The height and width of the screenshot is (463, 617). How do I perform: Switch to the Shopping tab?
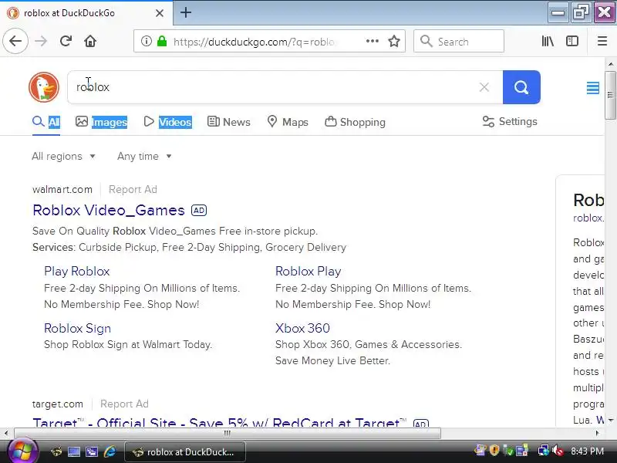click(x=355, y=122)
